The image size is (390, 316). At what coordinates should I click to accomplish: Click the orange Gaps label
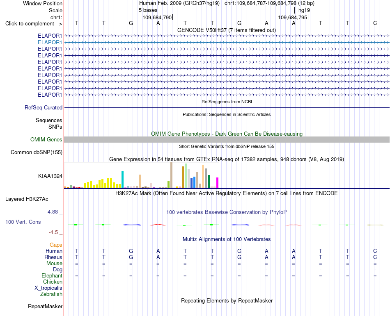(56, 245)
